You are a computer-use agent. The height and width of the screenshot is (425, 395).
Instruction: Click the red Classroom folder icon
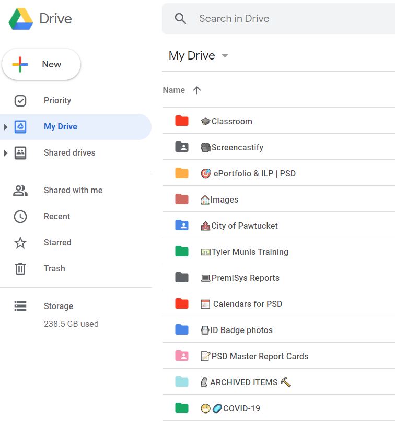point(182,121)
